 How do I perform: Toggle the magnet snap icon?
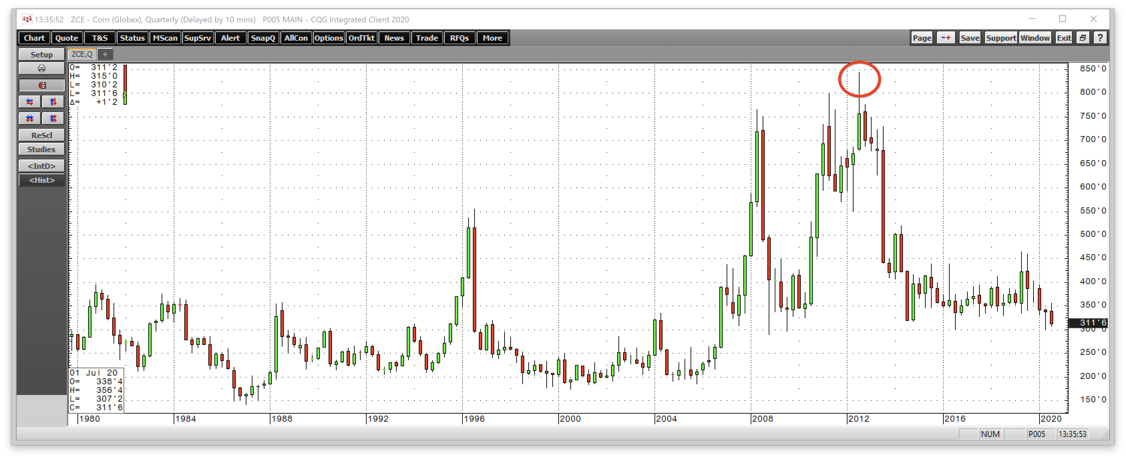(41, 85)
